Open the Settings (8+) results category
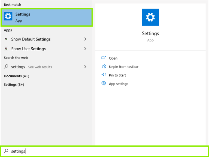Screen dimensions: 209x157 coord(14,85)
